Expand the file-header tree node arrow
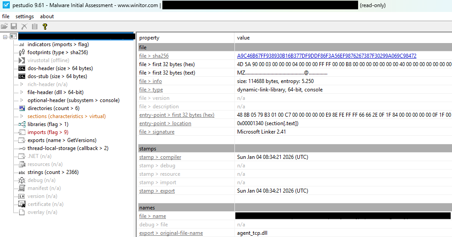This screenshot has height=237, width=452. (x=22, y=92)
